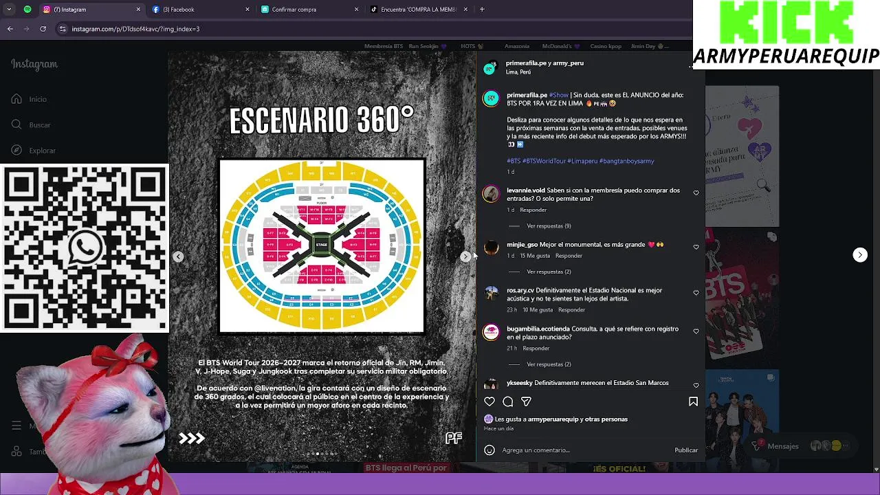Click 10 Me gusta on ros.ary.cv comment
The width and height of the screenshot is (880, 495).
click(538, 309)
